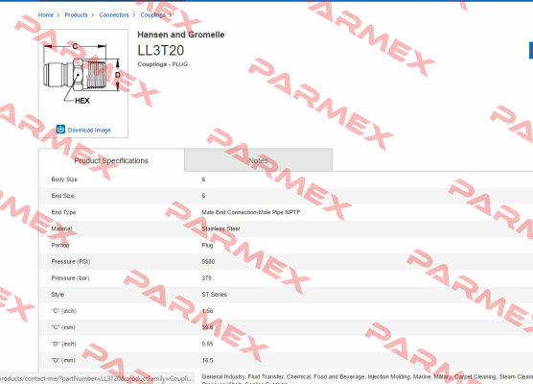Click the blue button at right edge
The height and width of the screenshot is (384, 533).
[x=531, y=50]
